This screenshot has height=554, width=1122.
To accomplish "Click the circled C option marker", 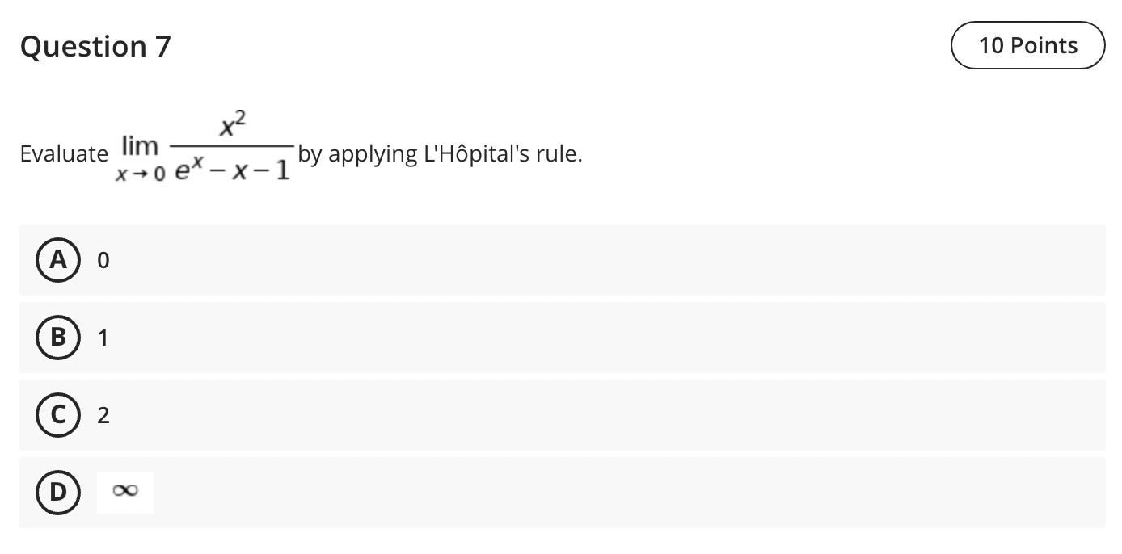I will click(x=57, y=415).
